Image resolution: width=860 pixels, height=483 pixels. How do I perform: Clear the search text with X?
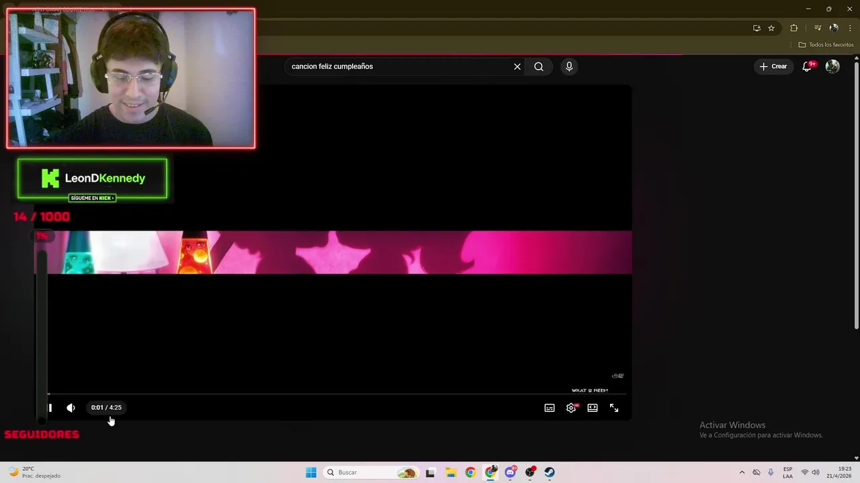click(517, 66)
